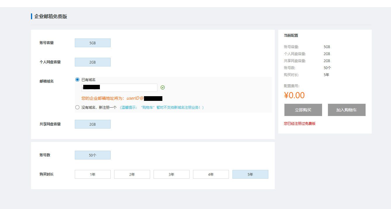Click the red 您已经注册过免费版 message
The image size is (391, 209).
pos(300,124)
